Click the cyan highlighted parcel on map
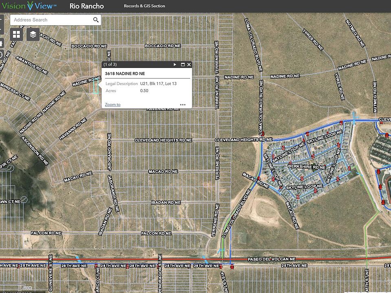Image resolution: width=391 pixels, height=293 pixels. click(x=96, y=87)
